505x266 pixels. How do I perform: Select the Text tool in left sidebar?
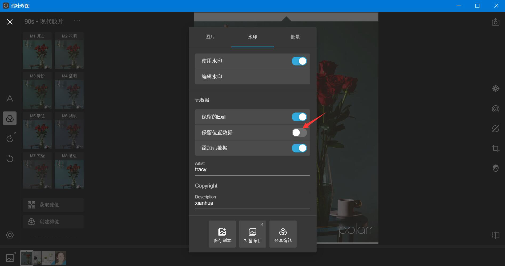coord(10,99)
